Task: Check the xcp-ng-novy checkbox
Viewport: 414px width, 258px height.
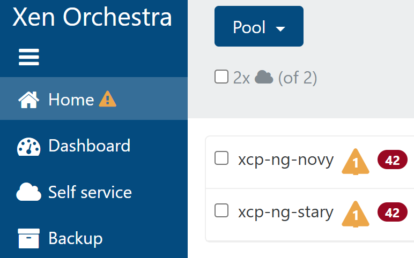Action: (221, 158)
